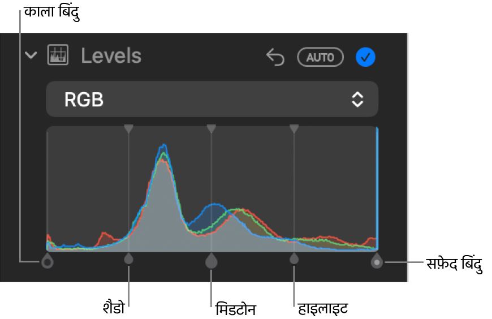This screenshot has height=319, width=492.
Task: Apply AUTO levels adjustment
Action: pos(320,57)
